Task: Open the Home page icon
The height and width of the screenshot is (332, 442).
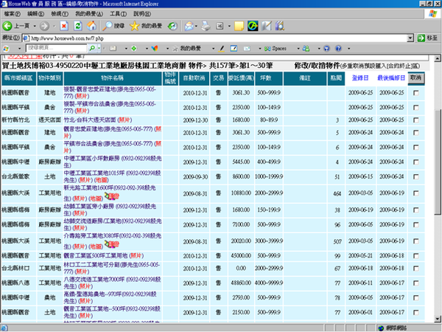Action: (91, 26)
